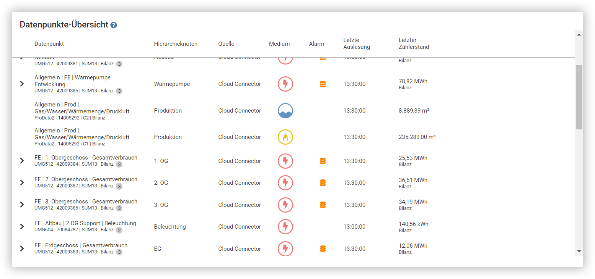Expand the Wärmepumpe Entwicklung row
This screenshot has height=279, width=595.
[22, 84]
